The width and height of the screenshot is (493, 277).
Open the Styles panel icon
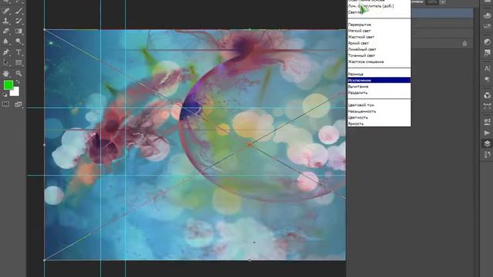tap(487, 52)
